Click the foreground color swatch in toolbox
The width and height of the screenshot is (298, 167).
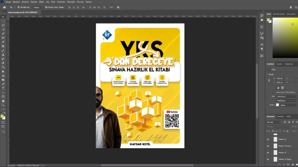coord(2,116)
